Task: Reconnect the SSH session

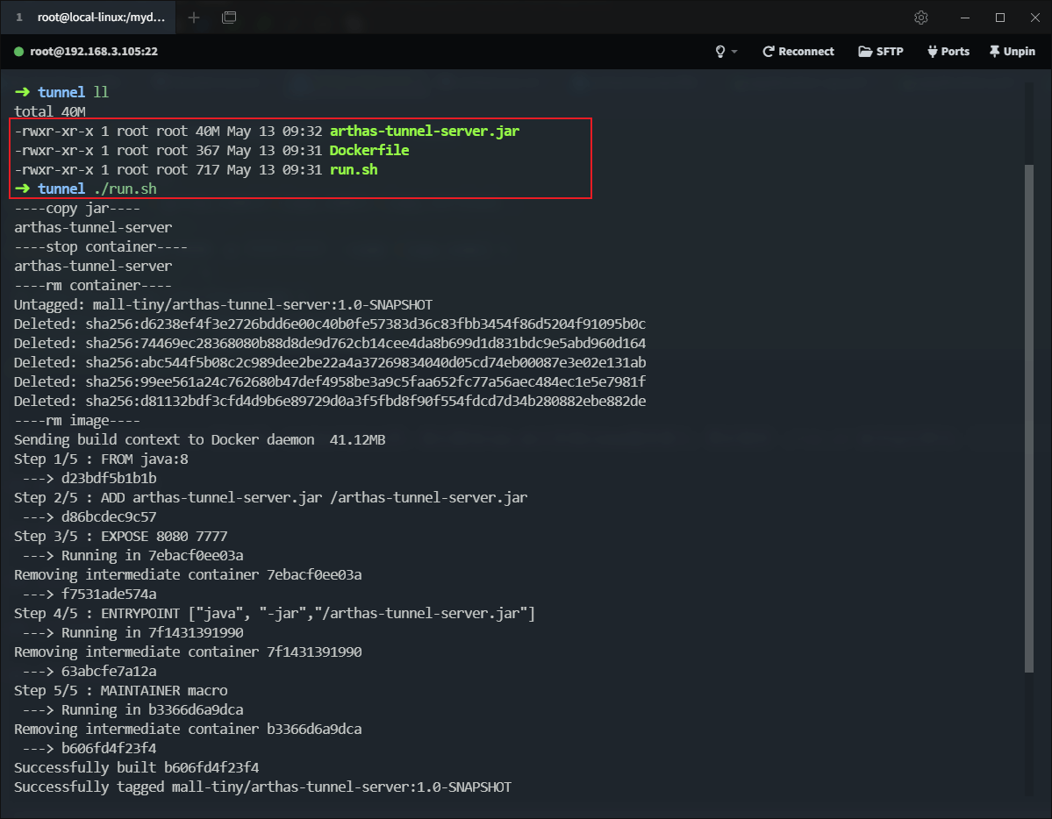Action: coord(798,52)
